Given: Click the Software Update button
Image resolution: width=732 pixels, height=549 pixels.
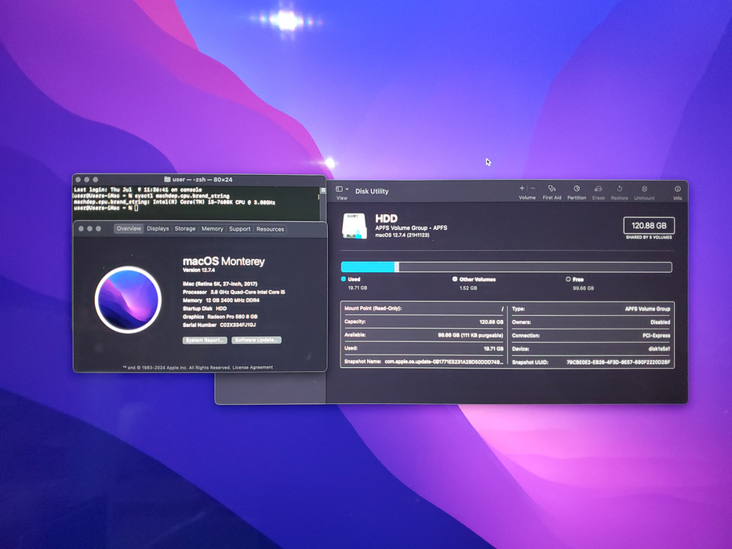Looking at the screenshot, I should (x=257, y=340).
